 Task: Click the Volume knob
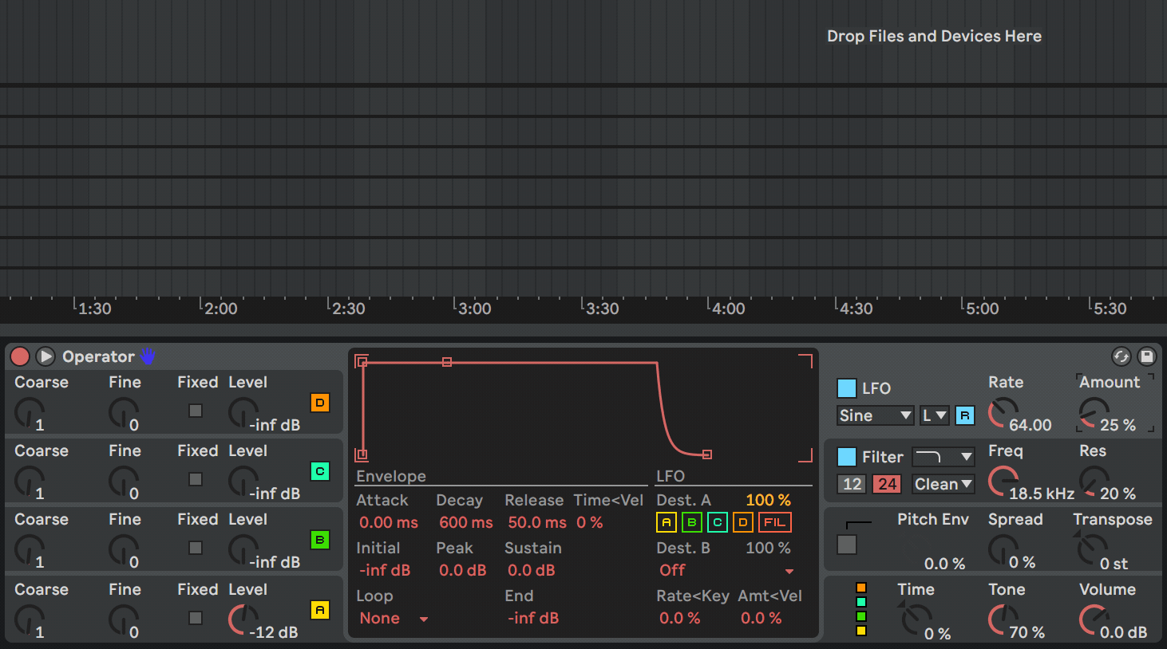point(1092,619)
